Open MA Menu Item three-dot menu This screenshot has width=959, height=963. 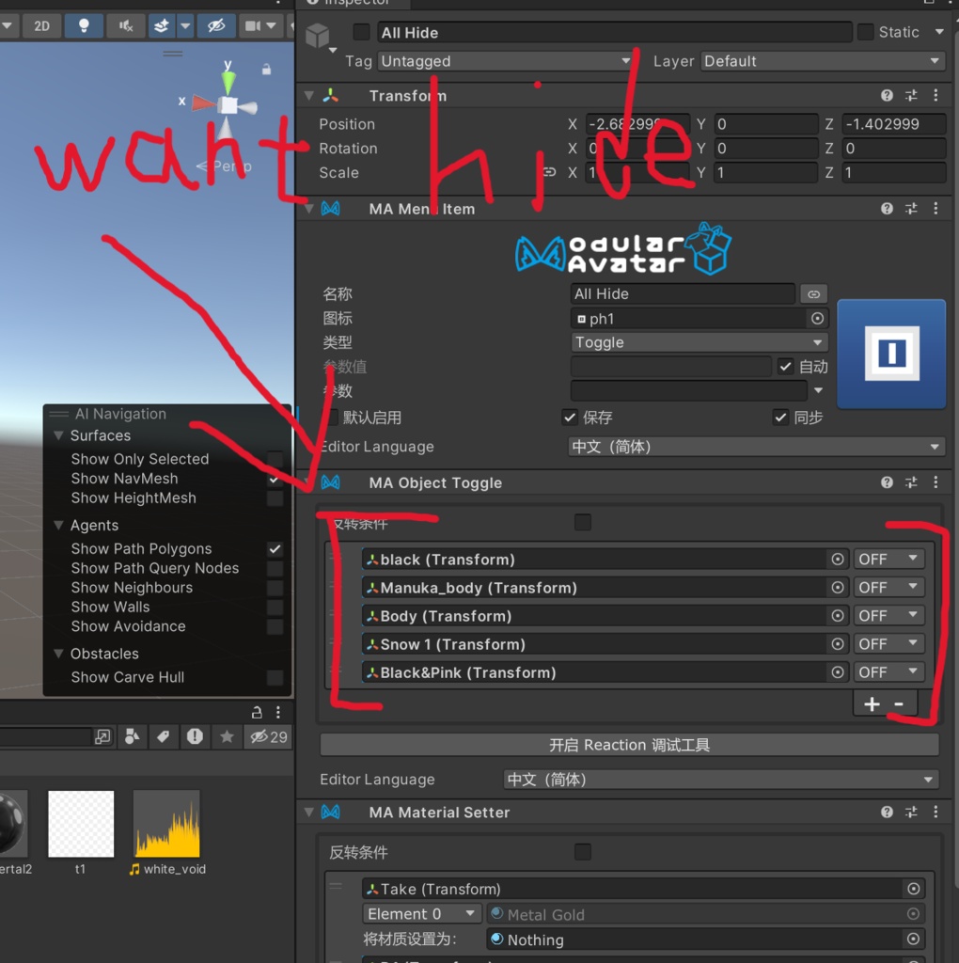coord(935,209)
